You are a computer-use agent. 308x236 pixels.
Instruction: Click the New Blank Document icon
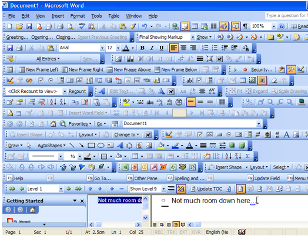[x=10, y=26]
